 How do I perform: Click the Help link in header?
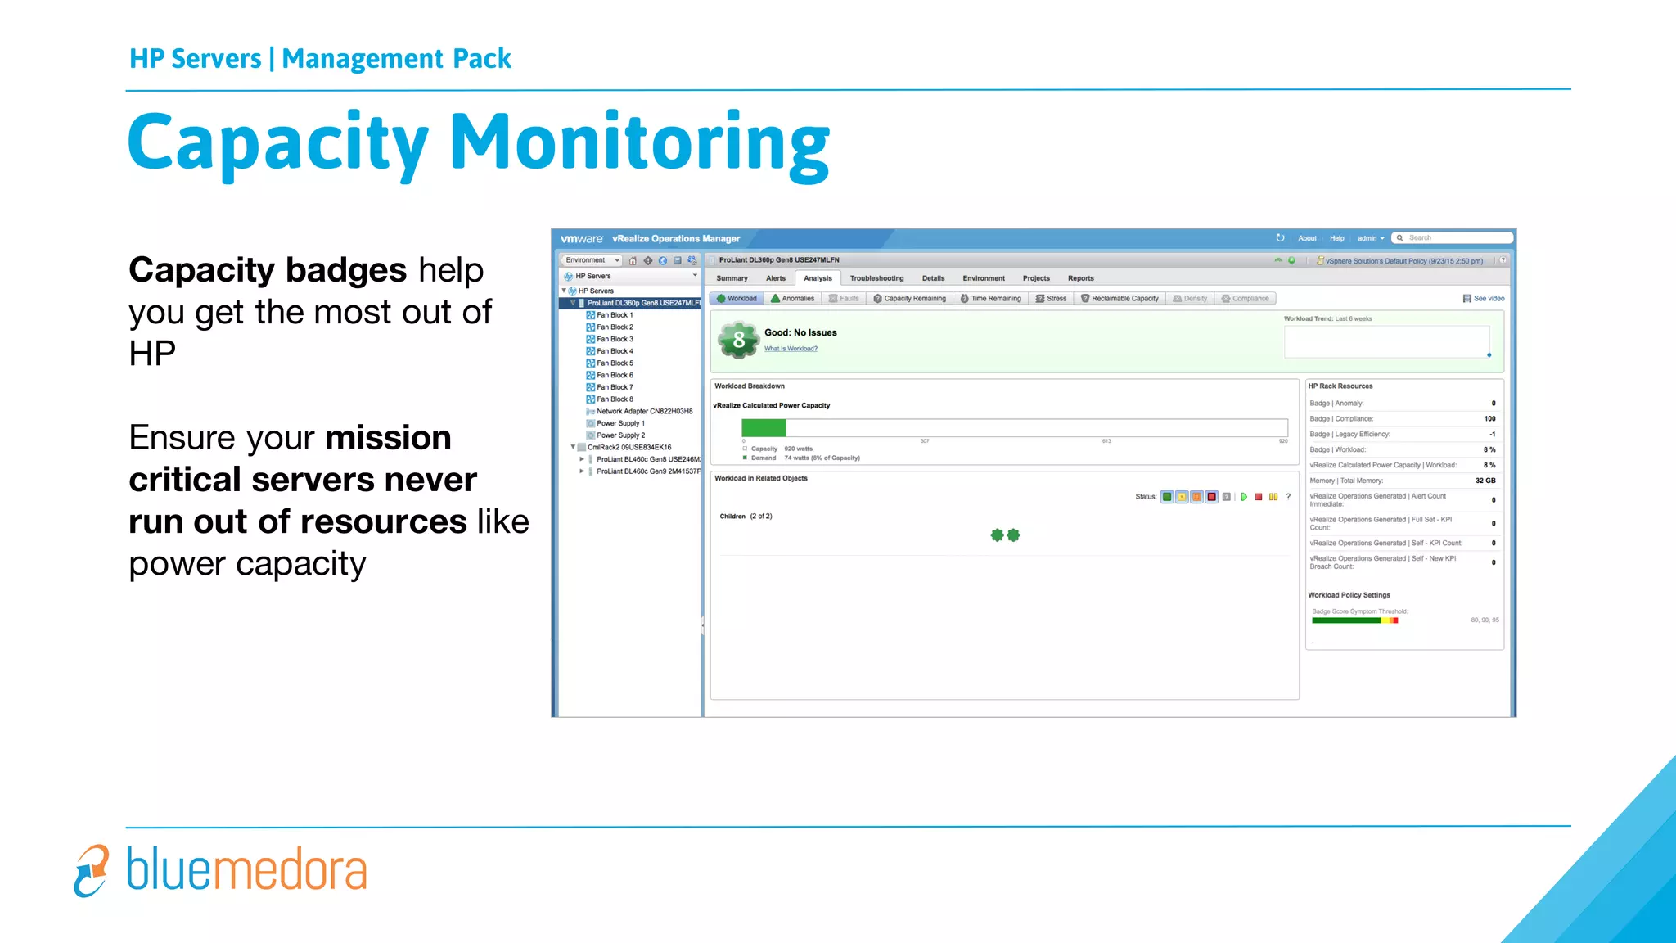pyautogui.click(x=1337, y=238)
